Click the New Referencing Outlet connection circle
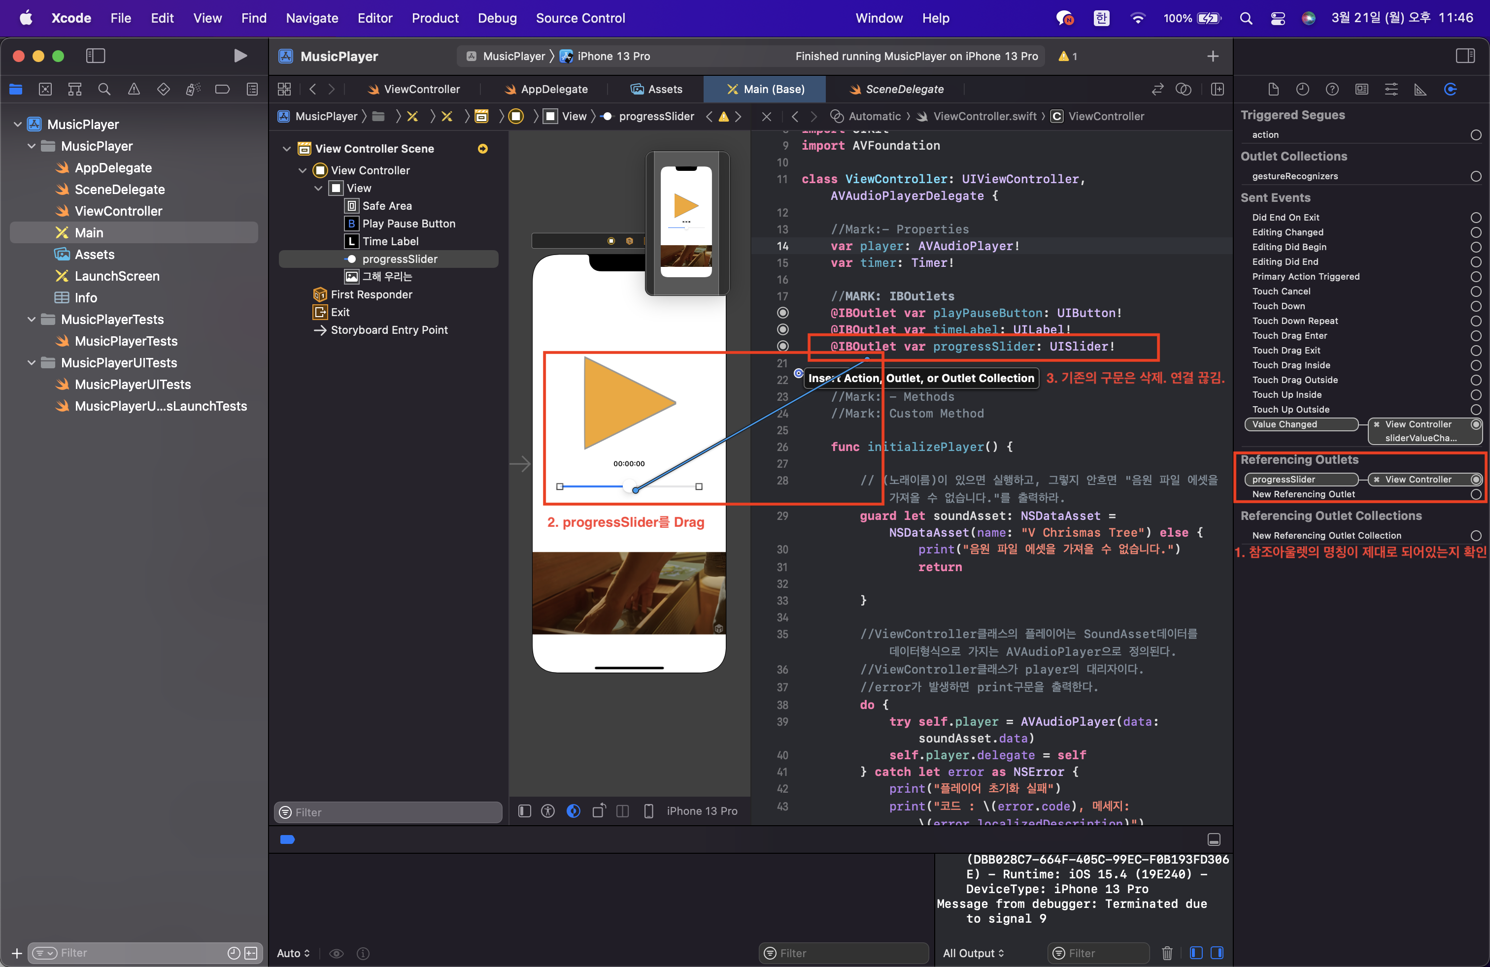 point(1476,494)
